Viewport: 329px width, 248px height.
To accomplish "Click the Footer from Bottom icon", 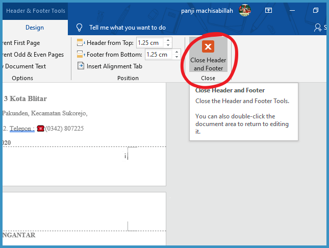I will tap(81, 55).
